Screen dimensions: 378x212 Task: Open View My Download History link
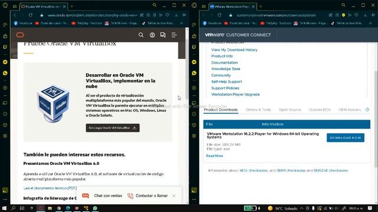(x=234, y=49)
